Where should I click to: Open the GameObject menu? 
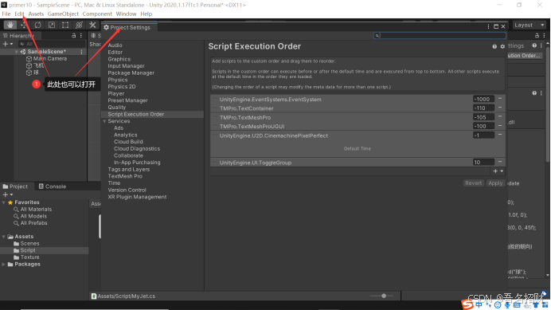(x=63, y=14)
